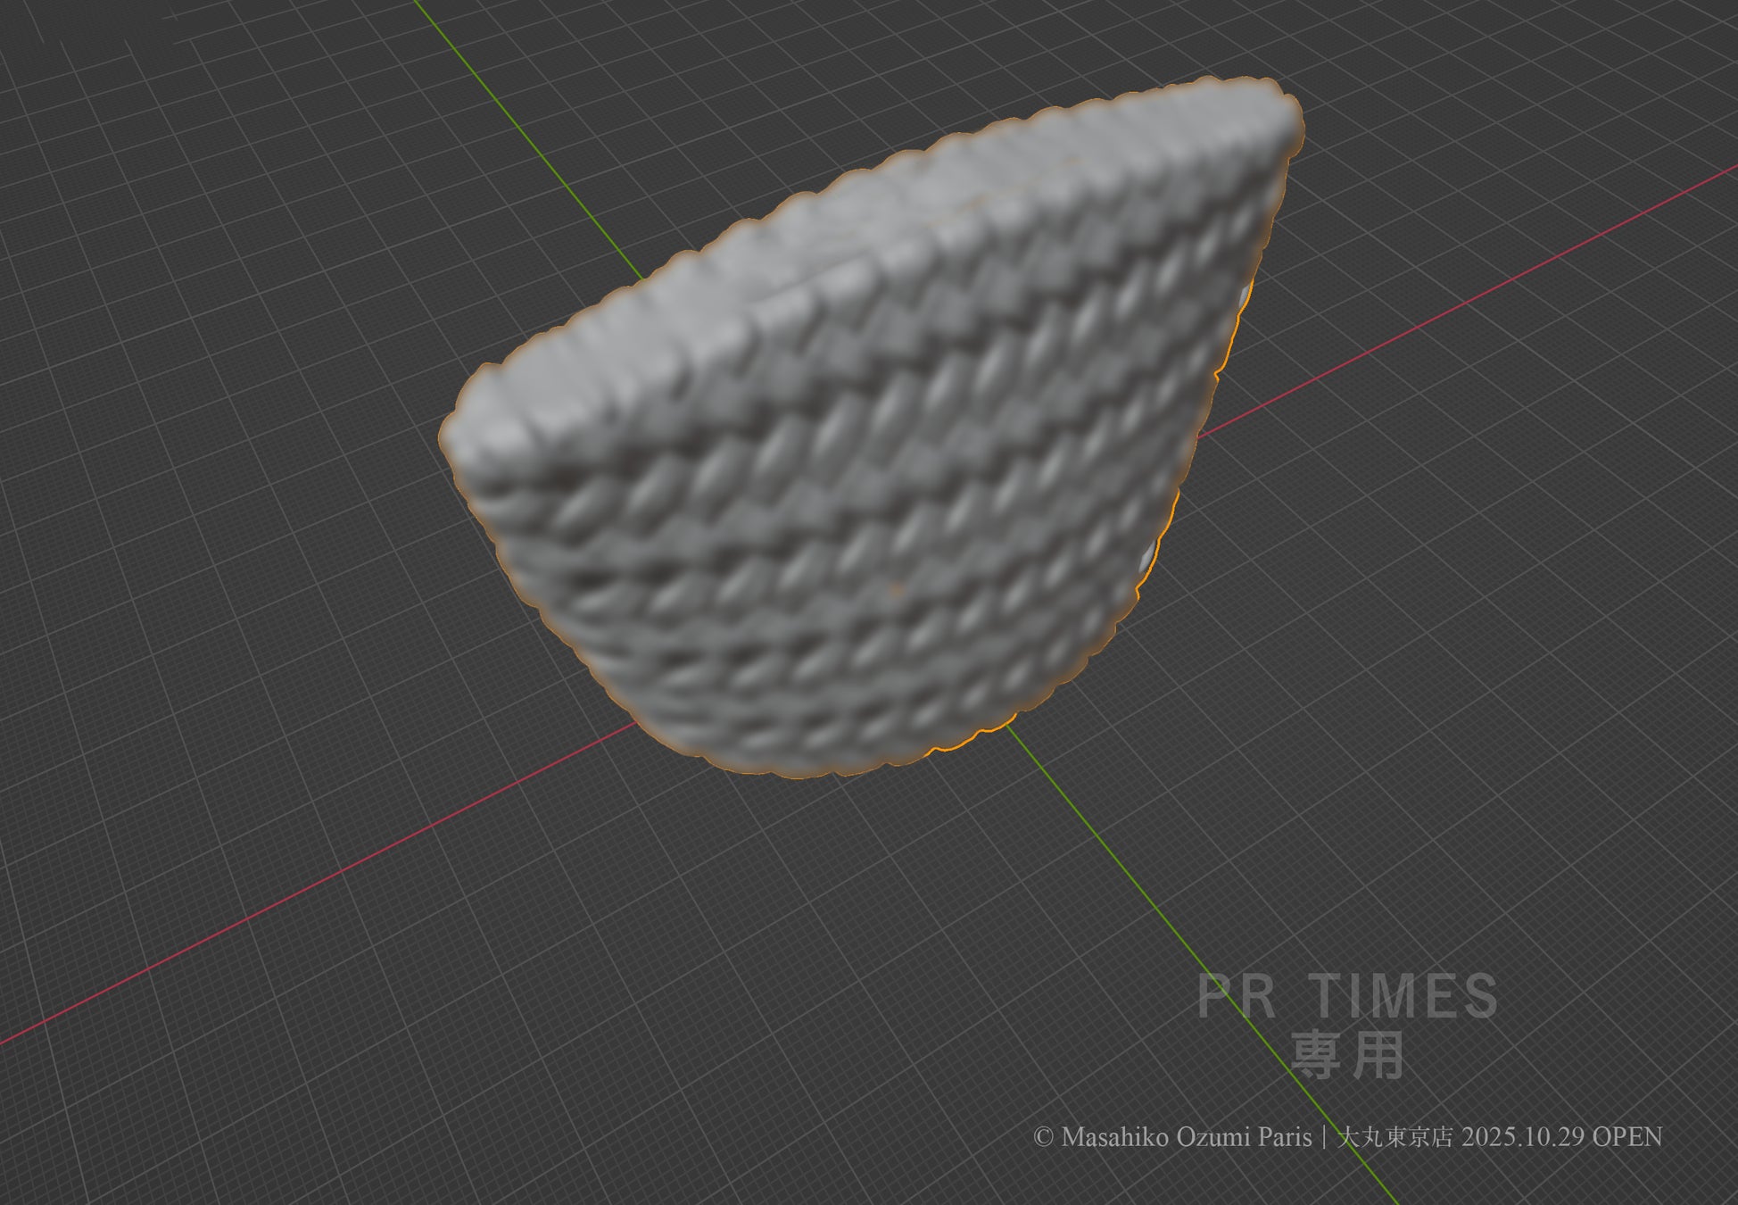
Task: Click the copyright © symbol in the caption
Action: 1044,1137
